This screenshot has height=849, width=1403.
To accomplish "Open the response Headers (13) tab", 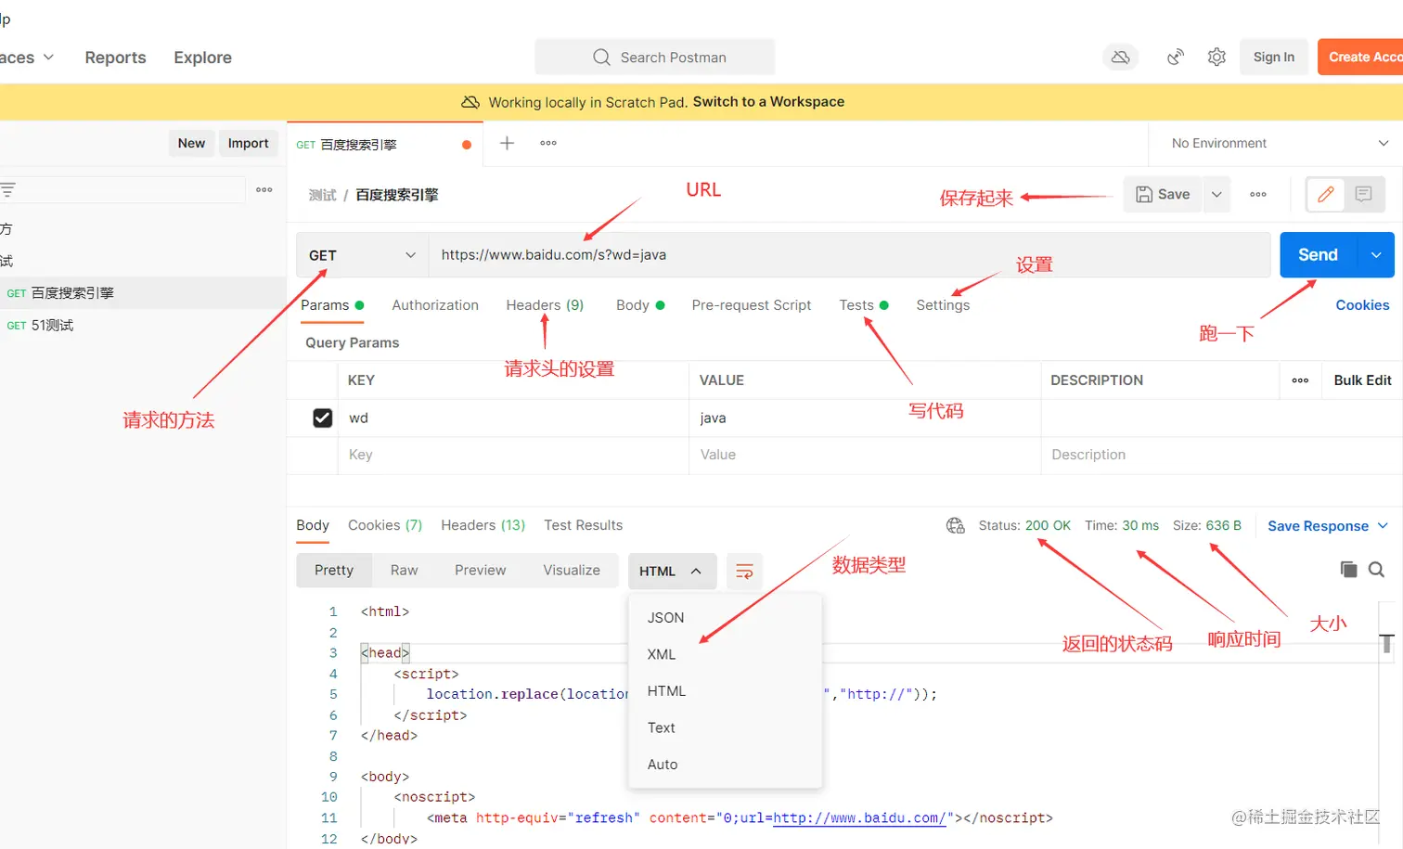I will [483, 525].
